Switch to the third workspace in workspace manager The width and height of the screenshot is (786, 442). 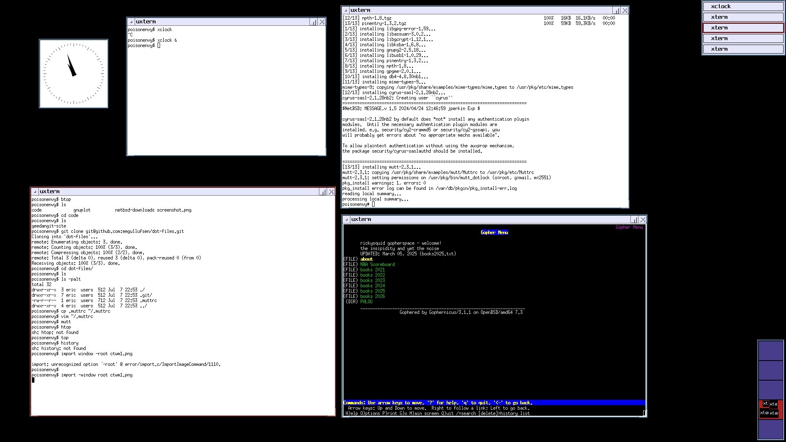point(770,390)
